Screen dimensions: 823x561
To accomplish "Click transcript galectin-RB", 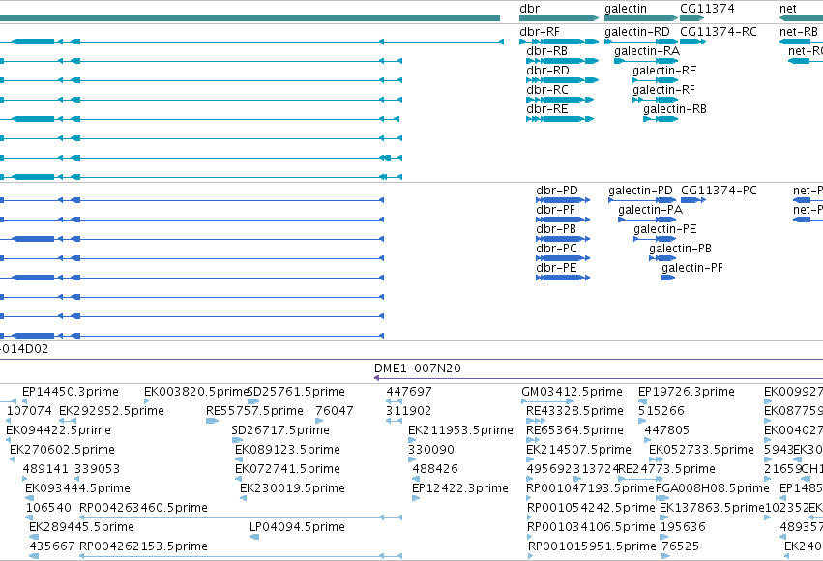I will tap(675, 109).
